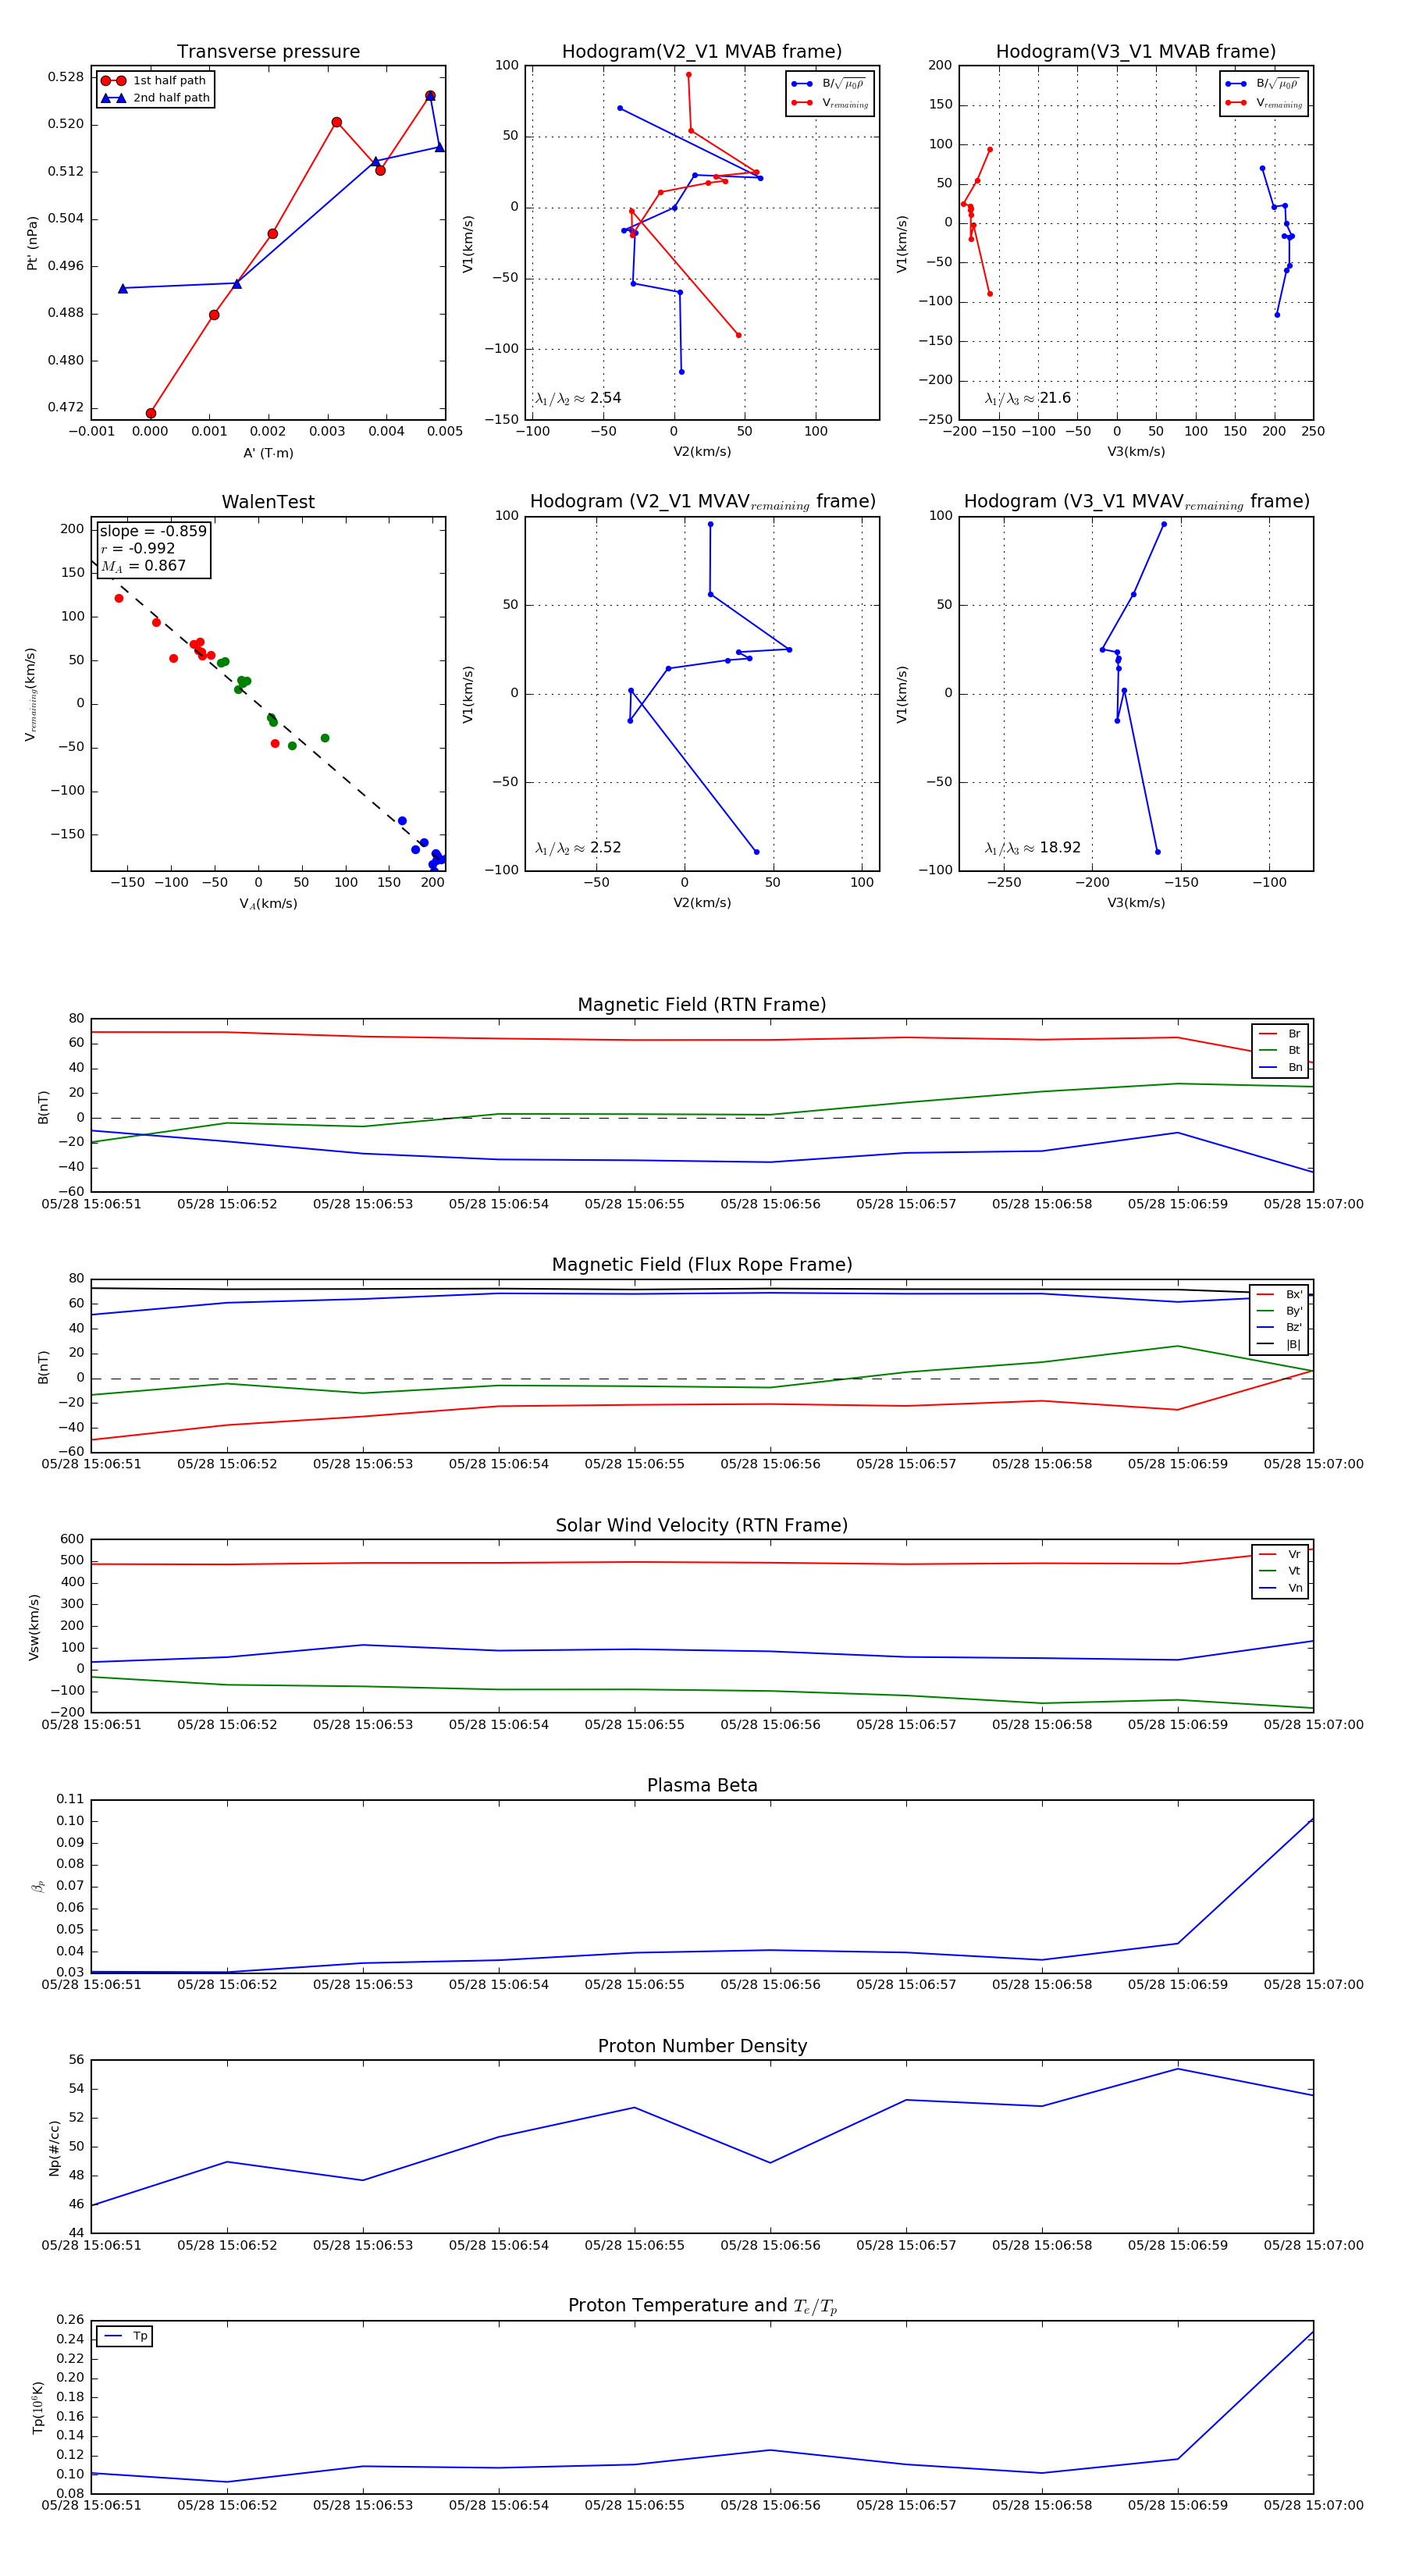Click the |B| legend entry

point(1280,1345)
